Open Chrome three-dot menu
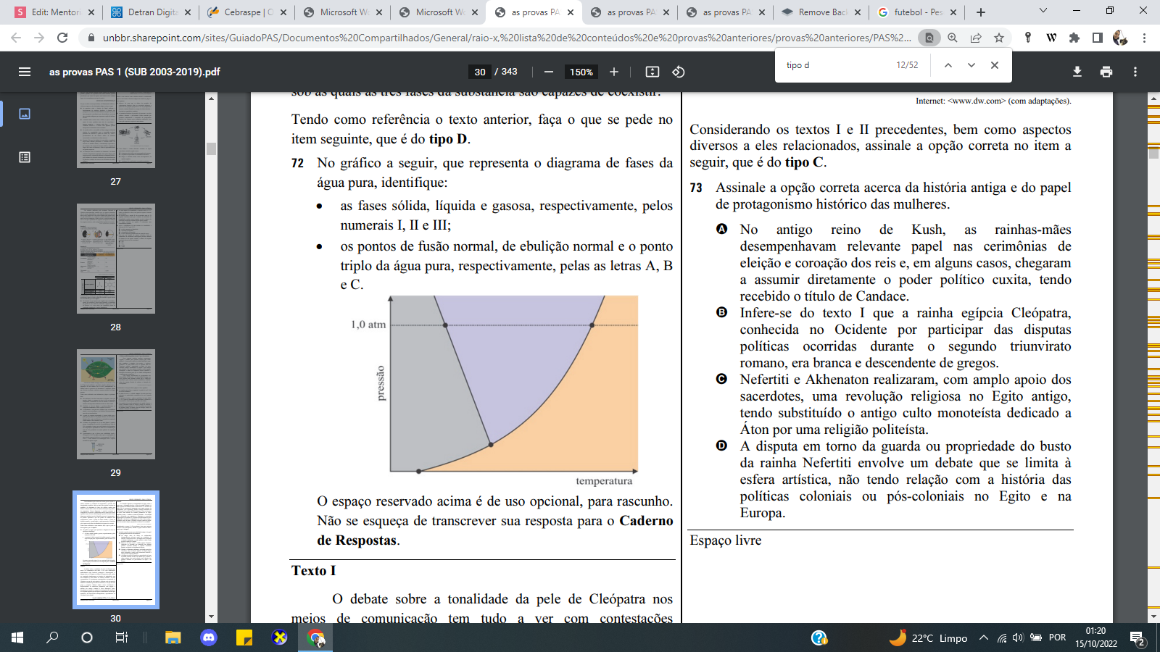The height and width of the screenshot is (652, 1160). click(x=1144, y=38)
